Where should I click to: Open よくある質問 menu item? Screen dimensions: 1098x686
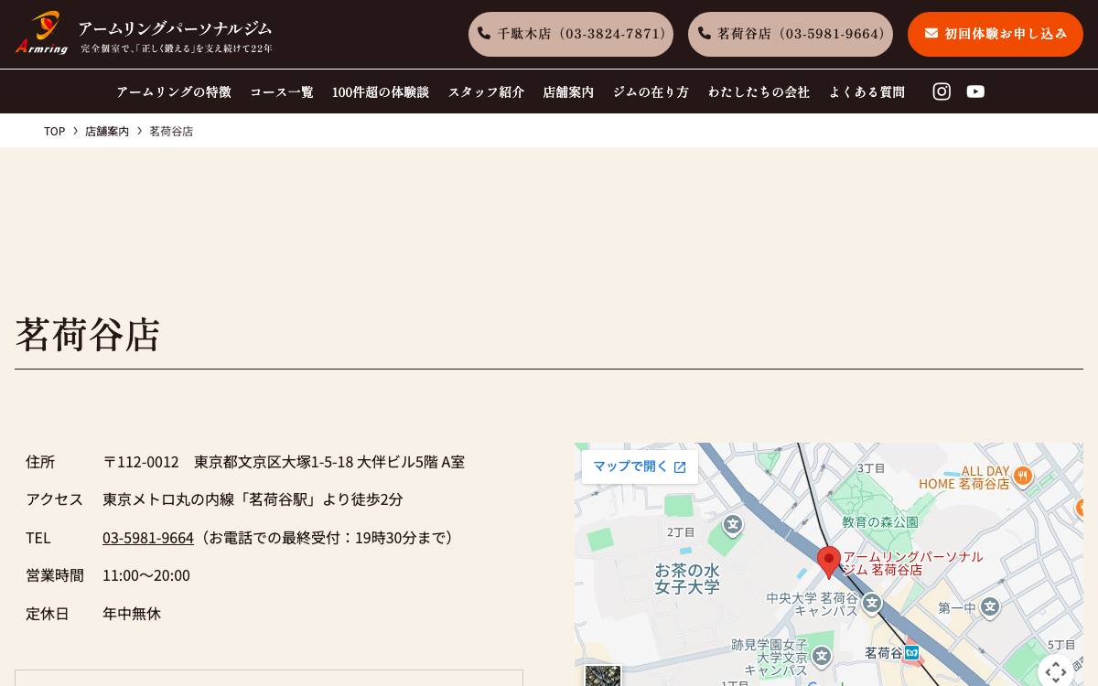(867, 91)
